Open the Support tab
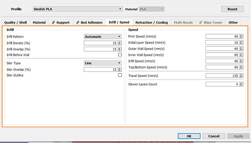This screenshot has width=251, height=143. point(61,22)
